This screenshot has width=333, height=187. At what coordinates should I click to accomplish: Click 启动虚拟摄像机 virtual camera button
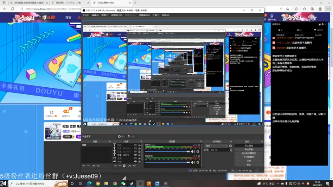[249, 153]
